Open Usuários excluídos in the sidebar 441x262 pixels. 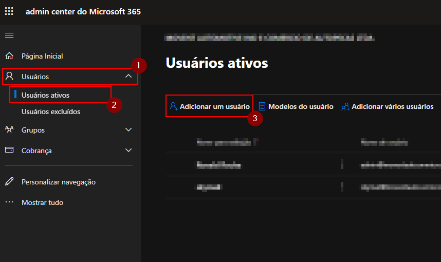pyautogui.click(x=51, y=111)
